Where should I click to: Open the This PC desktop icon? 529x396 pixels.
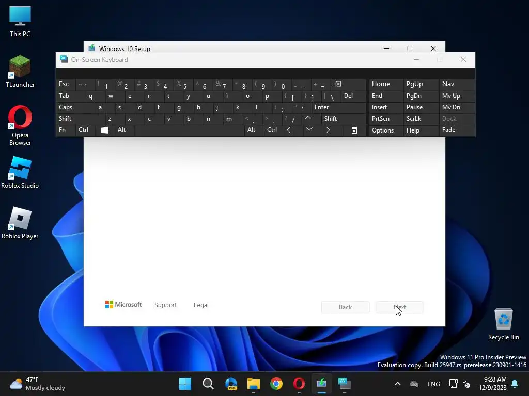tap(20, 21)
